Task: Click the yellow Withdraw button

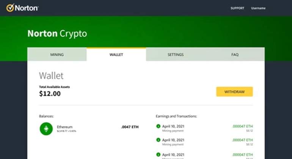Action: pyautogui.click(x=234, y=92)
